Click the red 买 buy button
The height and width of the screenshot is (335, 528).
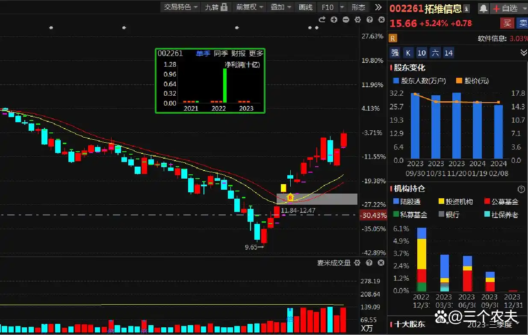click(507, 23)
